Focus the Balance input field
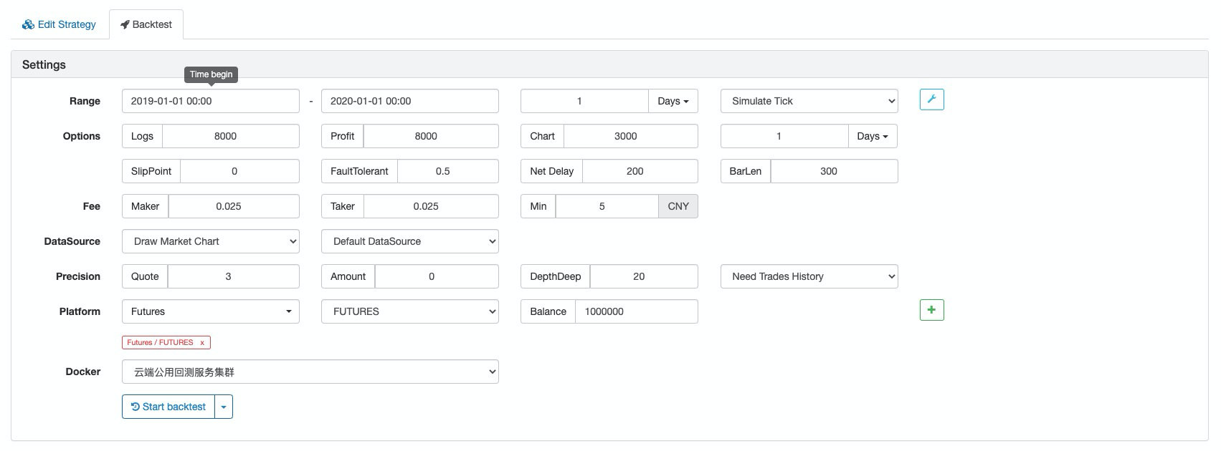This screenshot has height=451, width=1221. point(636,311)
